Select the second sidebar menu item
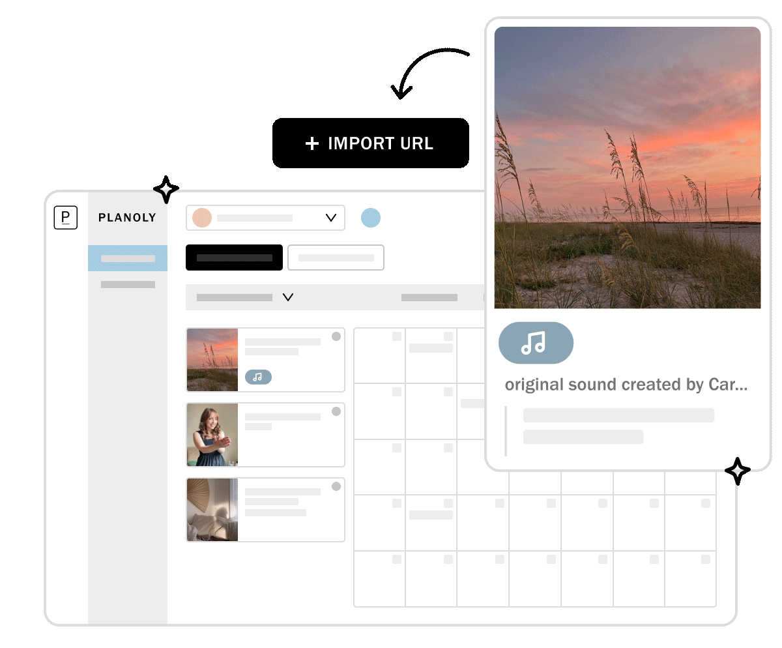Viewport: 782px width, 648px height. click(128, 284)
